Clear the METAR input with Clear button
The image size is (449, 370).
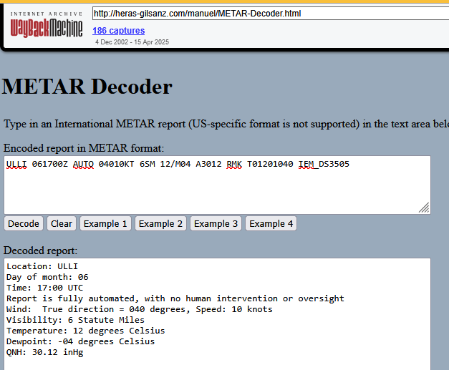[x=62, y=223]
